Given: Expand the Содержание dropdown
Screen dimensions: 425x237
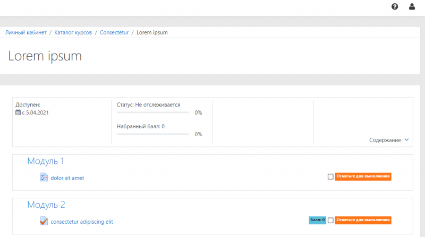Looking at the screenshot, I should pos(389,140).
